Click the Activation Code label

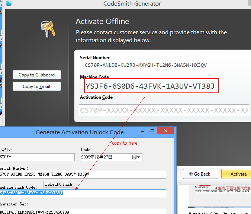pos(96,97)
